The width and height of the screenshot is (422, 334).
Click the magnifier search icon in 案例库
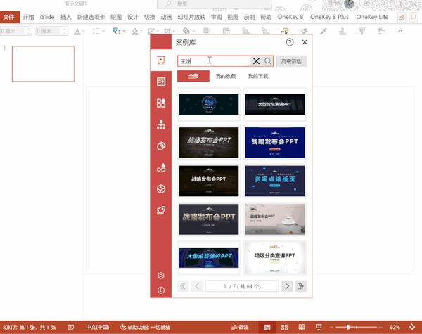[x=268, y=61]
